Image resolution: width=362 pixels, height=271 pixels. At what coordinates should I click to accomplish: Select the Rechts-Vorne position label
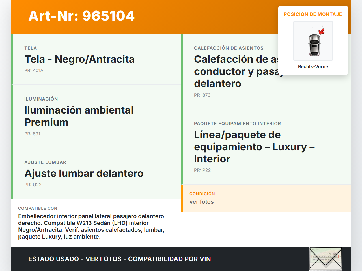[x=313, y=67]
